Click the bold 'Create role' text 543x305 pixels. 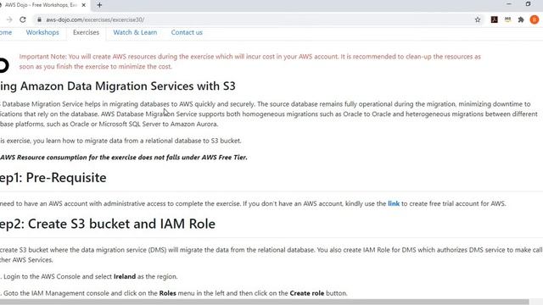pyautogui.click(x=307, y=293)
